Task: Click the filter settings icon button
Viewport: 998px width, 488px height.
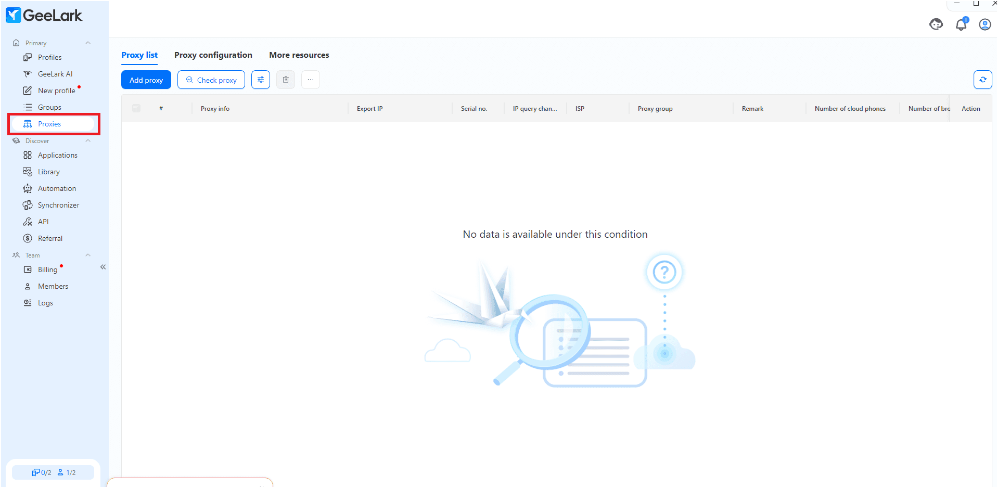Action: pyautogui.click(x=260, y=80)
